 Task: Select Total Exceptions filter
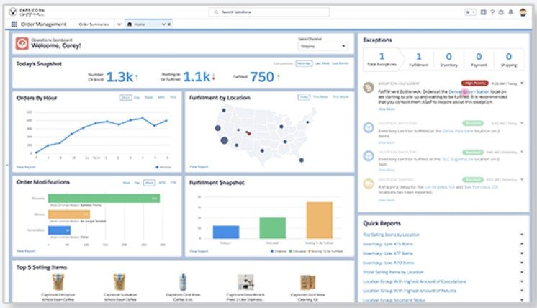[382, 60]
